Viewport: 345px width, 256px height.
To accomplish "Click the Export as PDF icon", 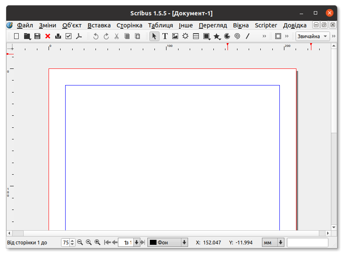I will (79, 36).
